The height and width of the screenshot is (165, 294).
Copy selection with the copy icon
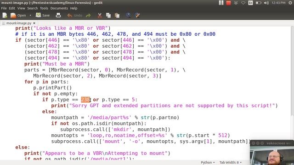point(108,15)
